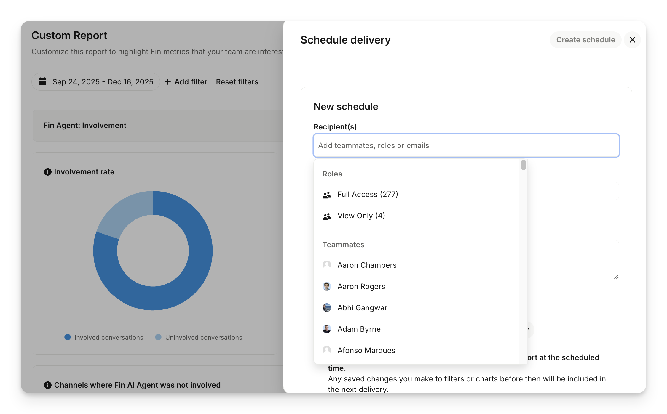
Task: Choose Aaron Chambers as recipient
Action: click(367, 265)
